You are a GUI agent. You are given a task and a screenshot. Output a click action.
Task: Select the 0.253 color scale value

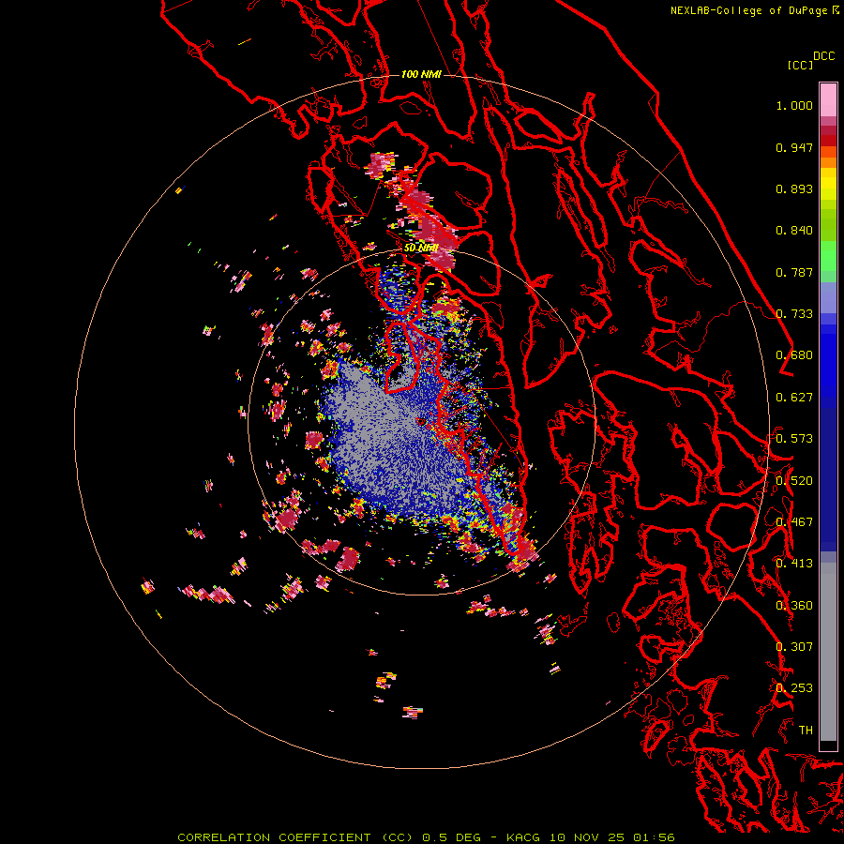click(x=794, y=688)
